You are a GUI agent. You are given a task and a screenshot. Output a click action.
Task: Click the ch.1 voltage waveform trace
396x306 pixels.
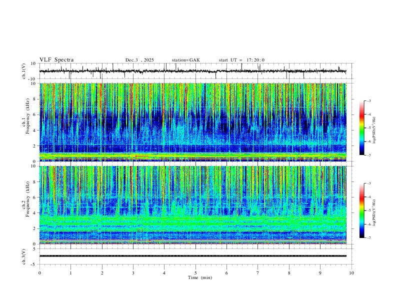point(192,71)
